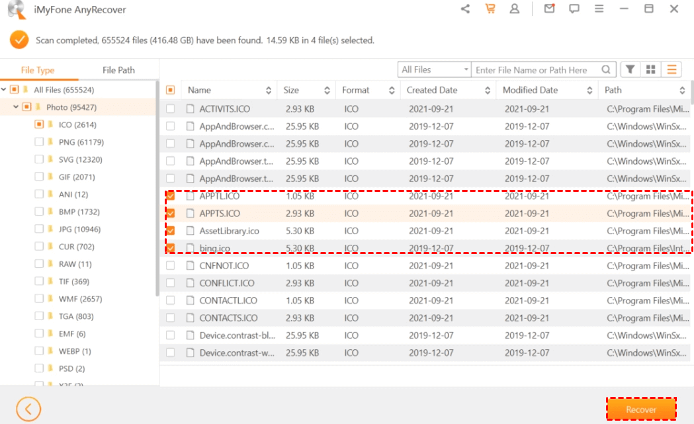Check the PNG (61179) category checkbox

point(39,142)
